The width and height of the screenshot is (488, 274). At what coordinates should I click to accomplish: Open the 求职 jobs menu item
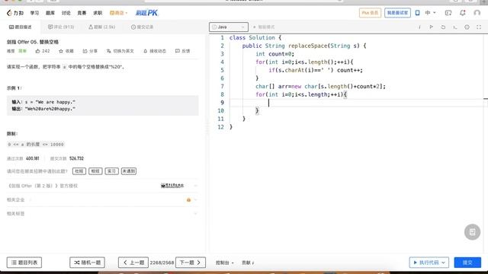(x=98, y=13)
